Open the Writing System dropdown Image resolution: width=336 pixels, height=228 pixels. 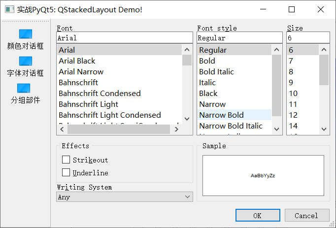[125, 197]
